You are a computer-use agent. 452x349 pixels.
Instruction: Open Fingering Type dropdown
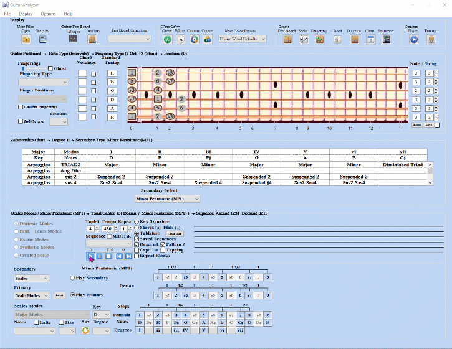point(43,83)
